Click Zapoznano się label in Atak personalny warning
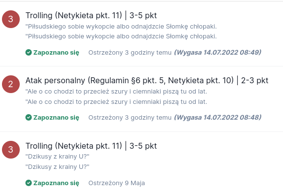Viewport: 283px width, 195px height. pyautogui.click(x=56, y=118)
